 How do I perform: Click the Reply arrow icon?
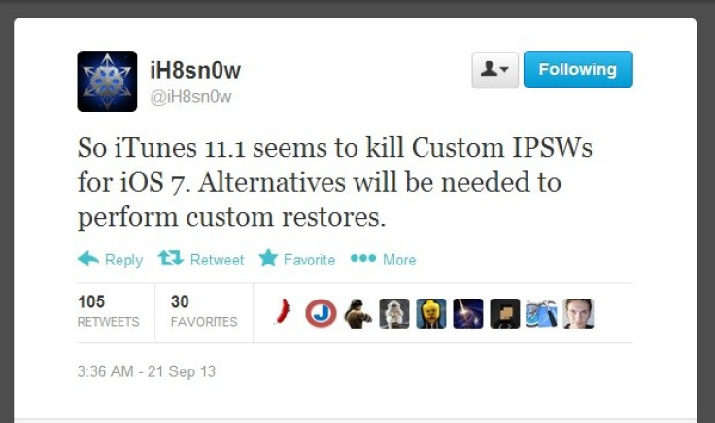(x=88, y=259)
